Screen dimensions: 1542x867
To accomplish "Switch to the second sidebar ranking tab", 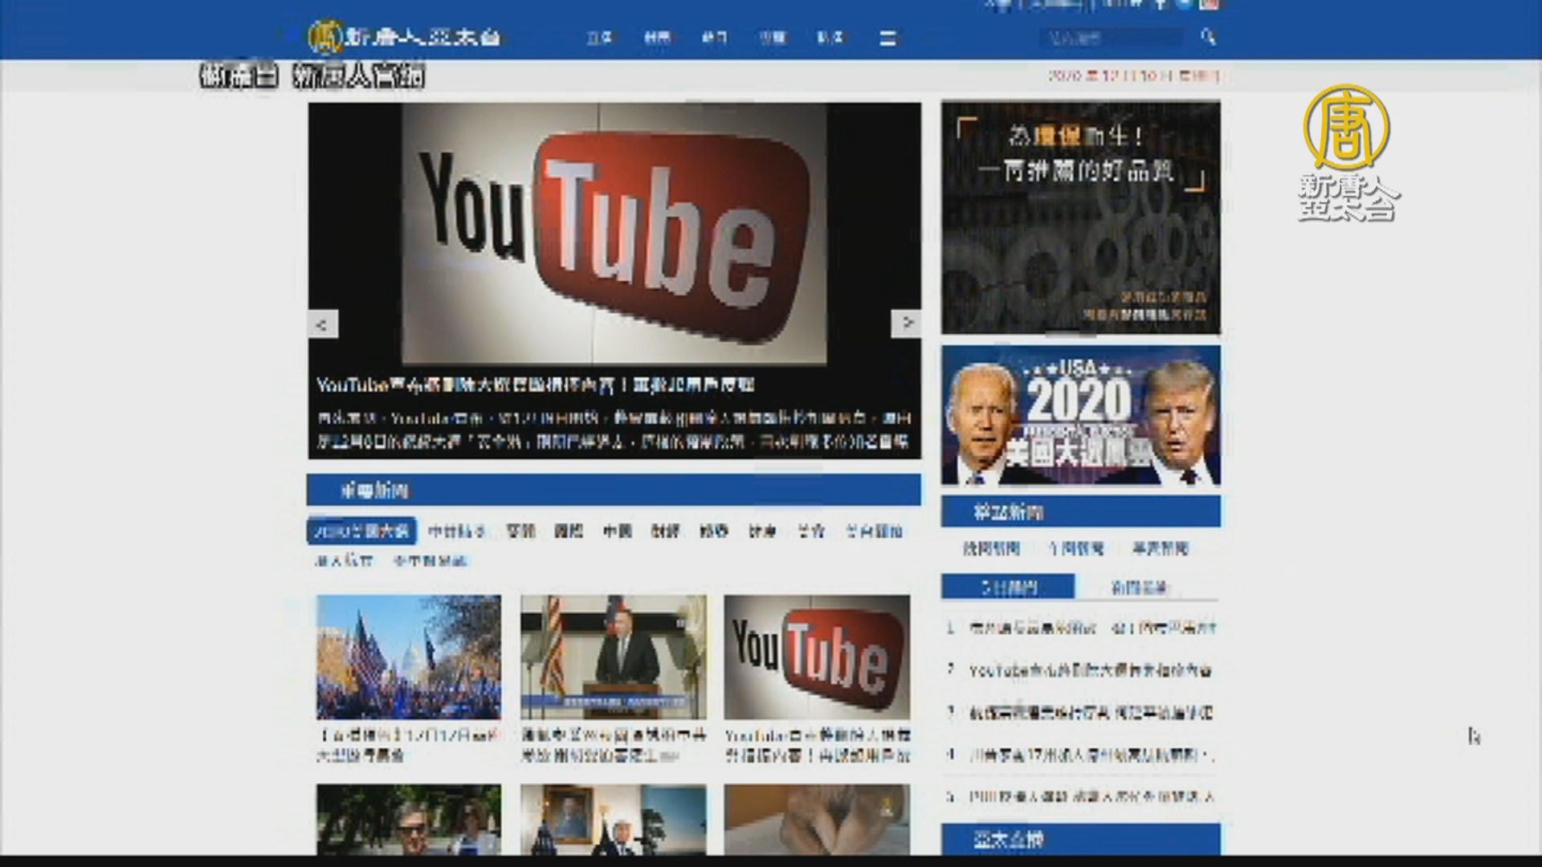I will [1139, 588].
